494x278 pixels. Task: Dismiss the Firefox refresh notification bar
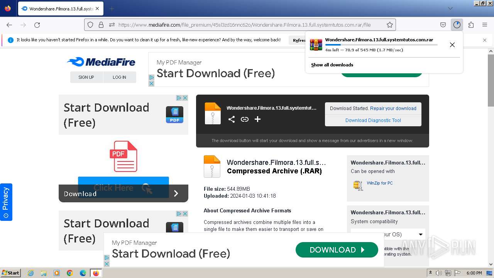[x=485, y=40]
